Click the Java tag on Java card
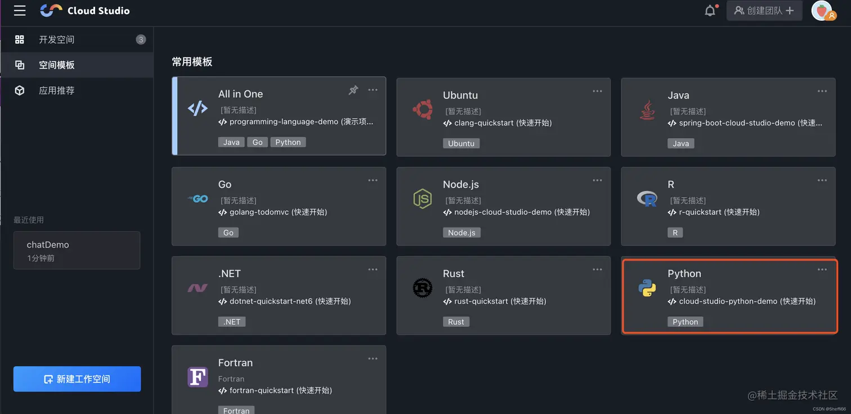Image resolution: width=851 pixels, height=414 pixels. [x=680, y=143]
